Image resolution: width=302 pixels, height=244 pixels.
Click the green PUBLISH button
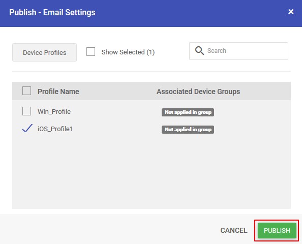[x=277, y=230]
